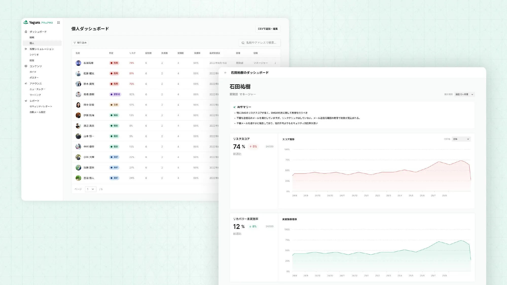This screenshot has height=285, width=507.
Task: Select 個人 in the sidebar
Action: point(42,43)
